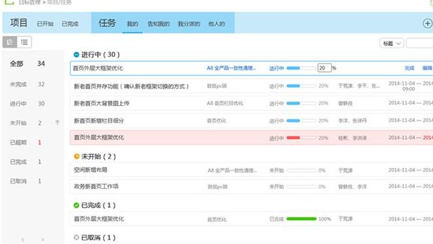This screenshot has height=244, width=433.
Task: Click A8 首页栏目优化 project label
Action: (x=225, y=103)
